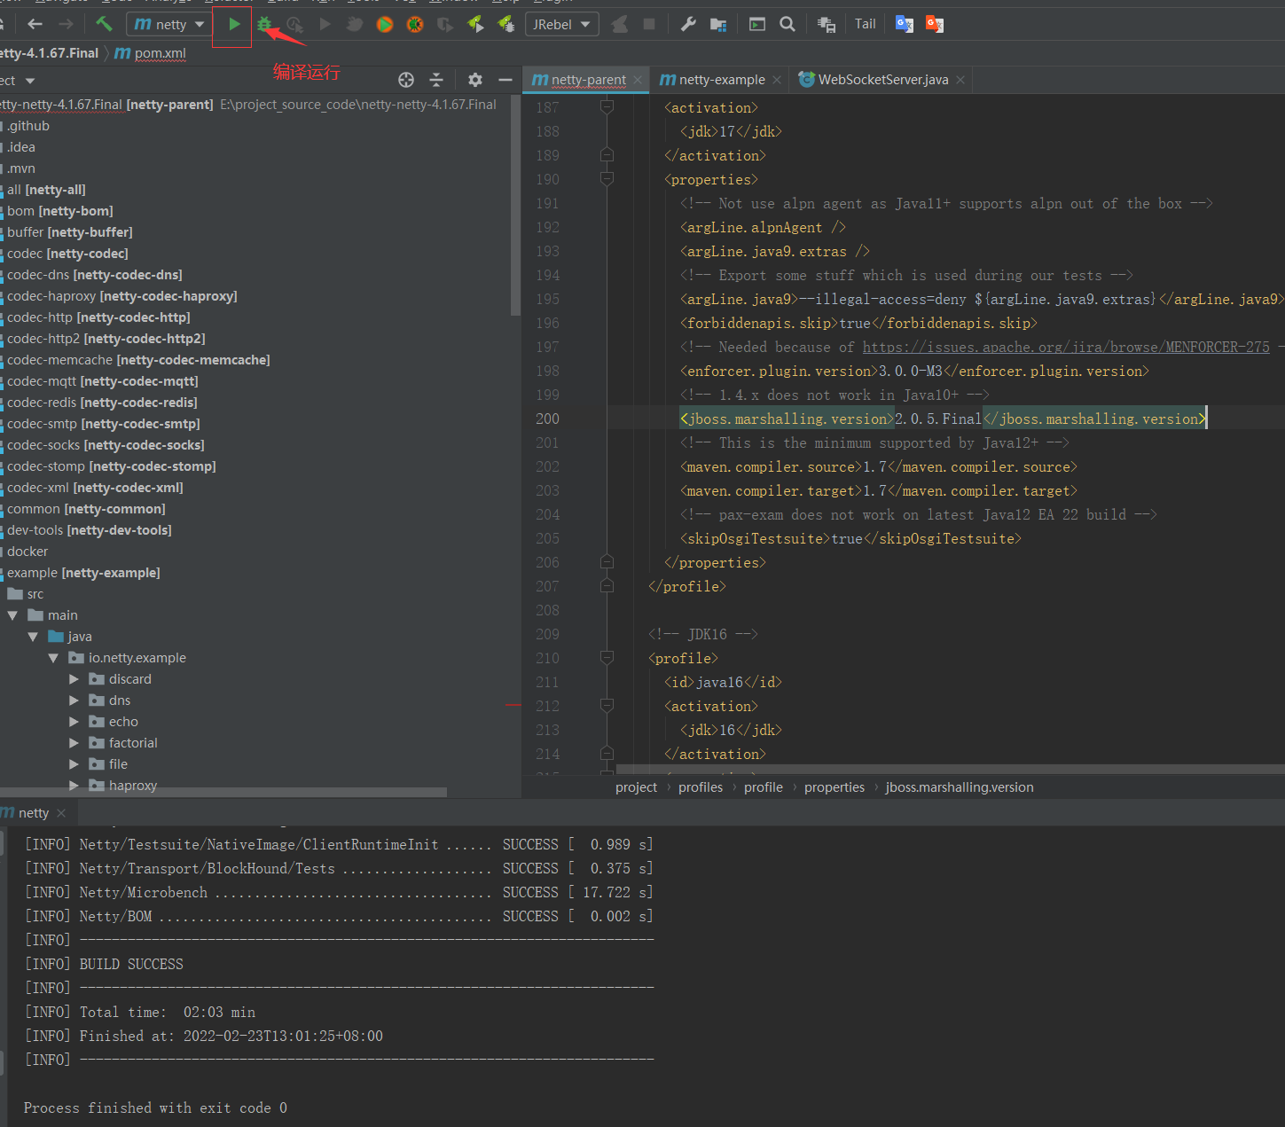Image resolution: width=1285 pixels, height=1127 pixels.
Task: Open Search Everywhere magnifier icon
Action: (x=787, y=24)
